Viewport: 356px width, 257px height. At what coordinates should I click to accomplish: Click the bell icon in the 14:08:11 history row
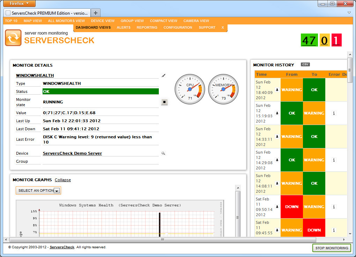[x=277, y=183]
